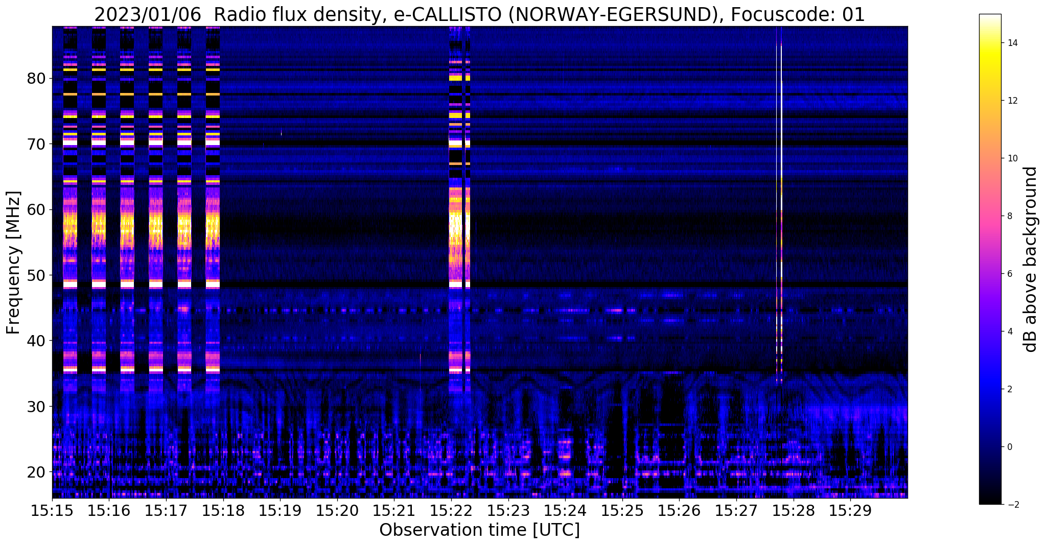Click the 'Observation time [UTC]' axis label
The image size is (1046, 545).
[479, 530]
